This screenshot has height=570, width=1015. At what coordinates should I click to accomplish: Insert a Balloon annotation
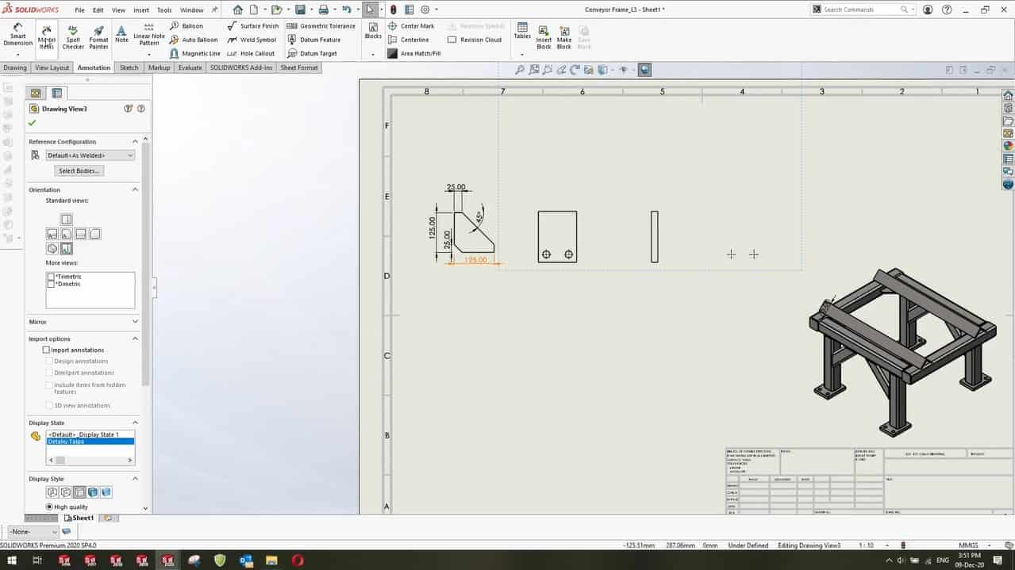point(187,26)
